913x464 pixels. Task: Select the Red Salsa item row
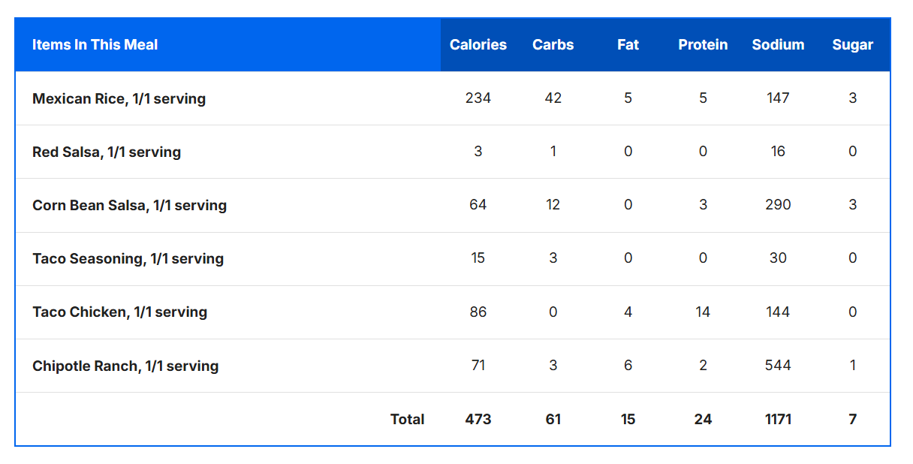[x=107, y=152]
